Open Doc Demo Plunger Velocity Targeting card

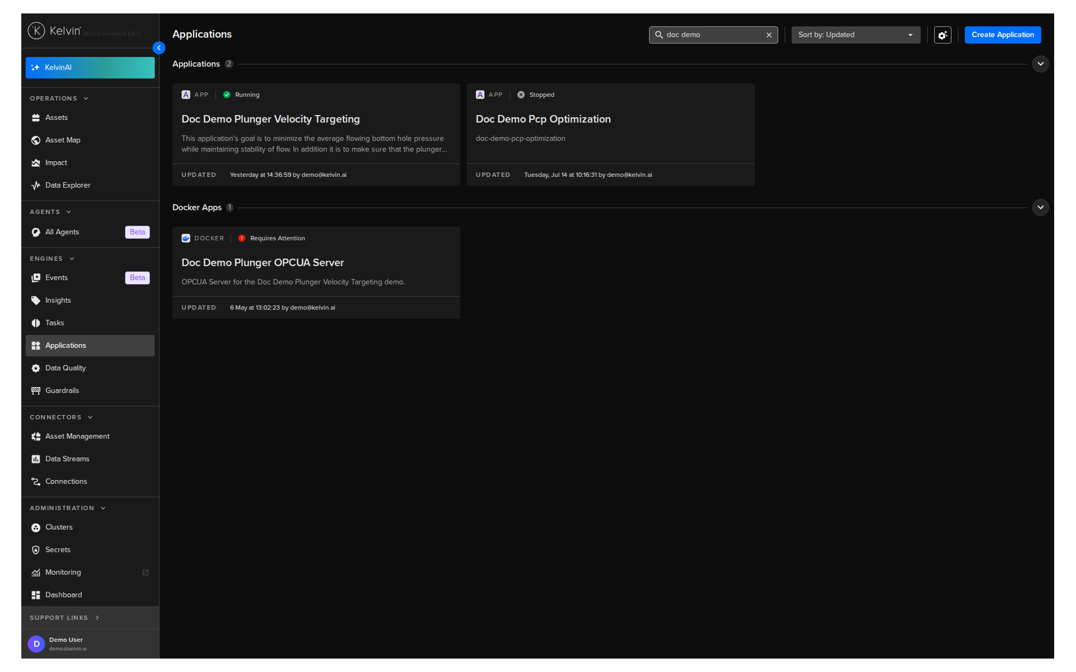(x=316, y=135)
